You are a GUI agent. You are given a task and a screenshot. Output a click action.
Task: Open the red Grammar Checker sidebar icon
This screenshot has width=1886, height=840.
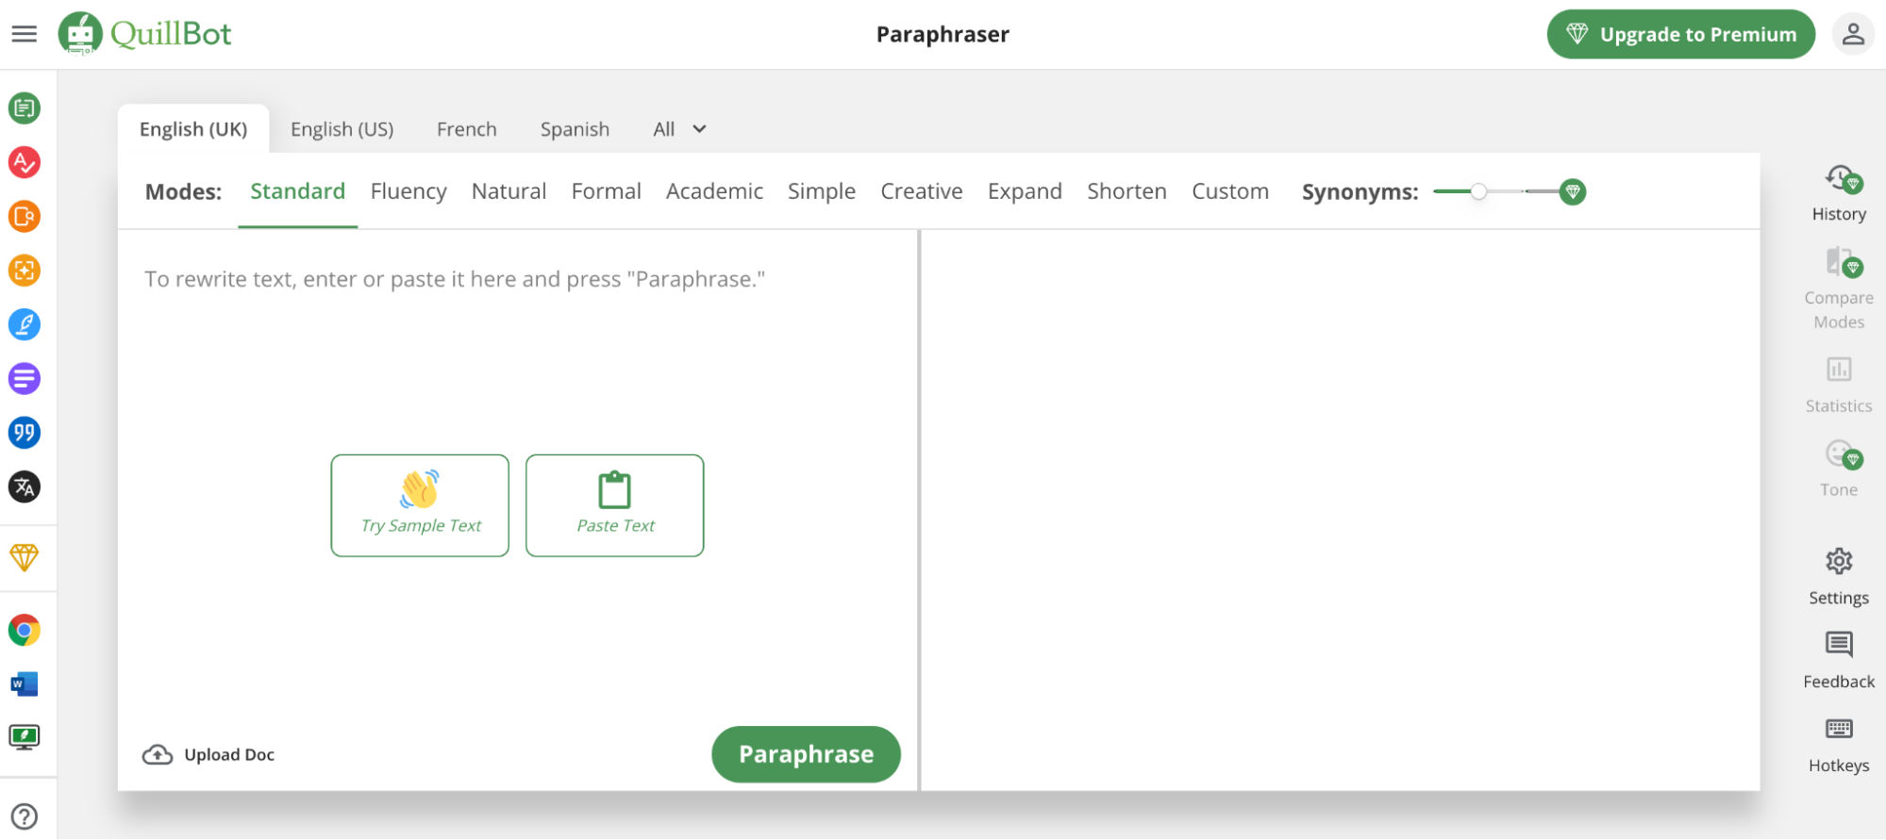pos(25,162)
